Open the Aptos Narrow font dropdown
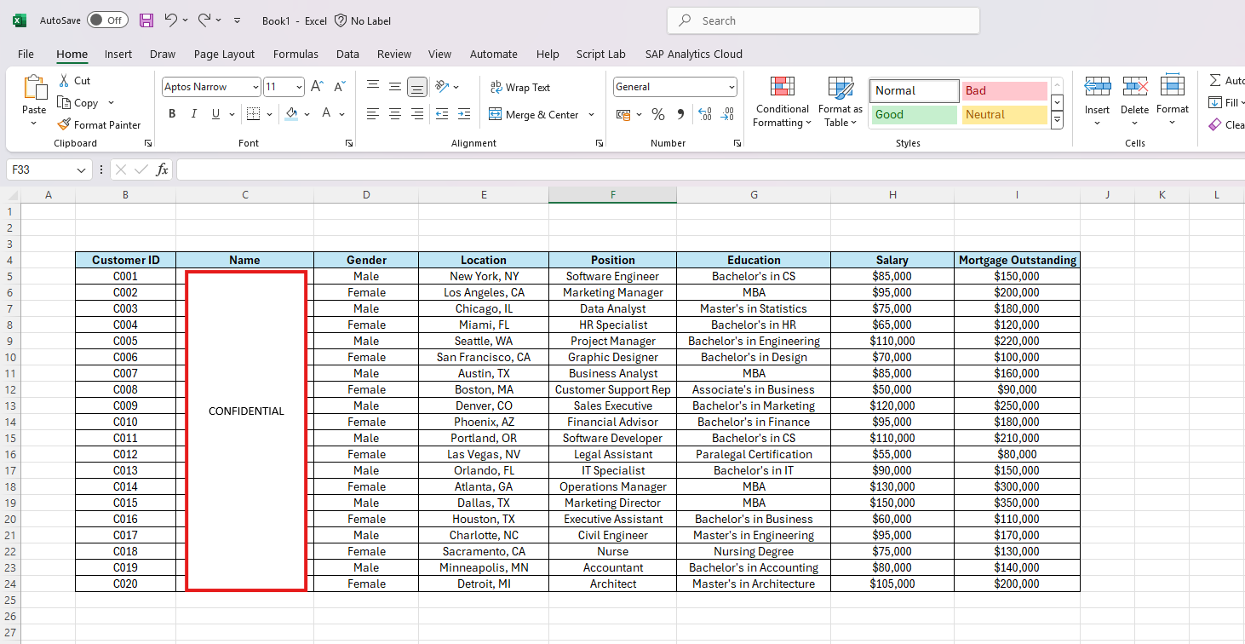 click(255, 87)
